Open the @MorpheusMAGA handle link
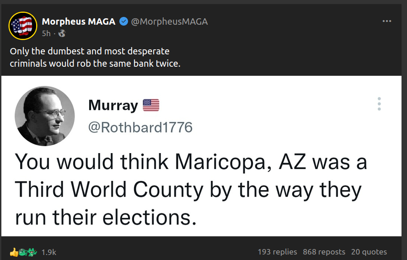The height and width of the screenshot is (260, 407). (x=169, y=21)
